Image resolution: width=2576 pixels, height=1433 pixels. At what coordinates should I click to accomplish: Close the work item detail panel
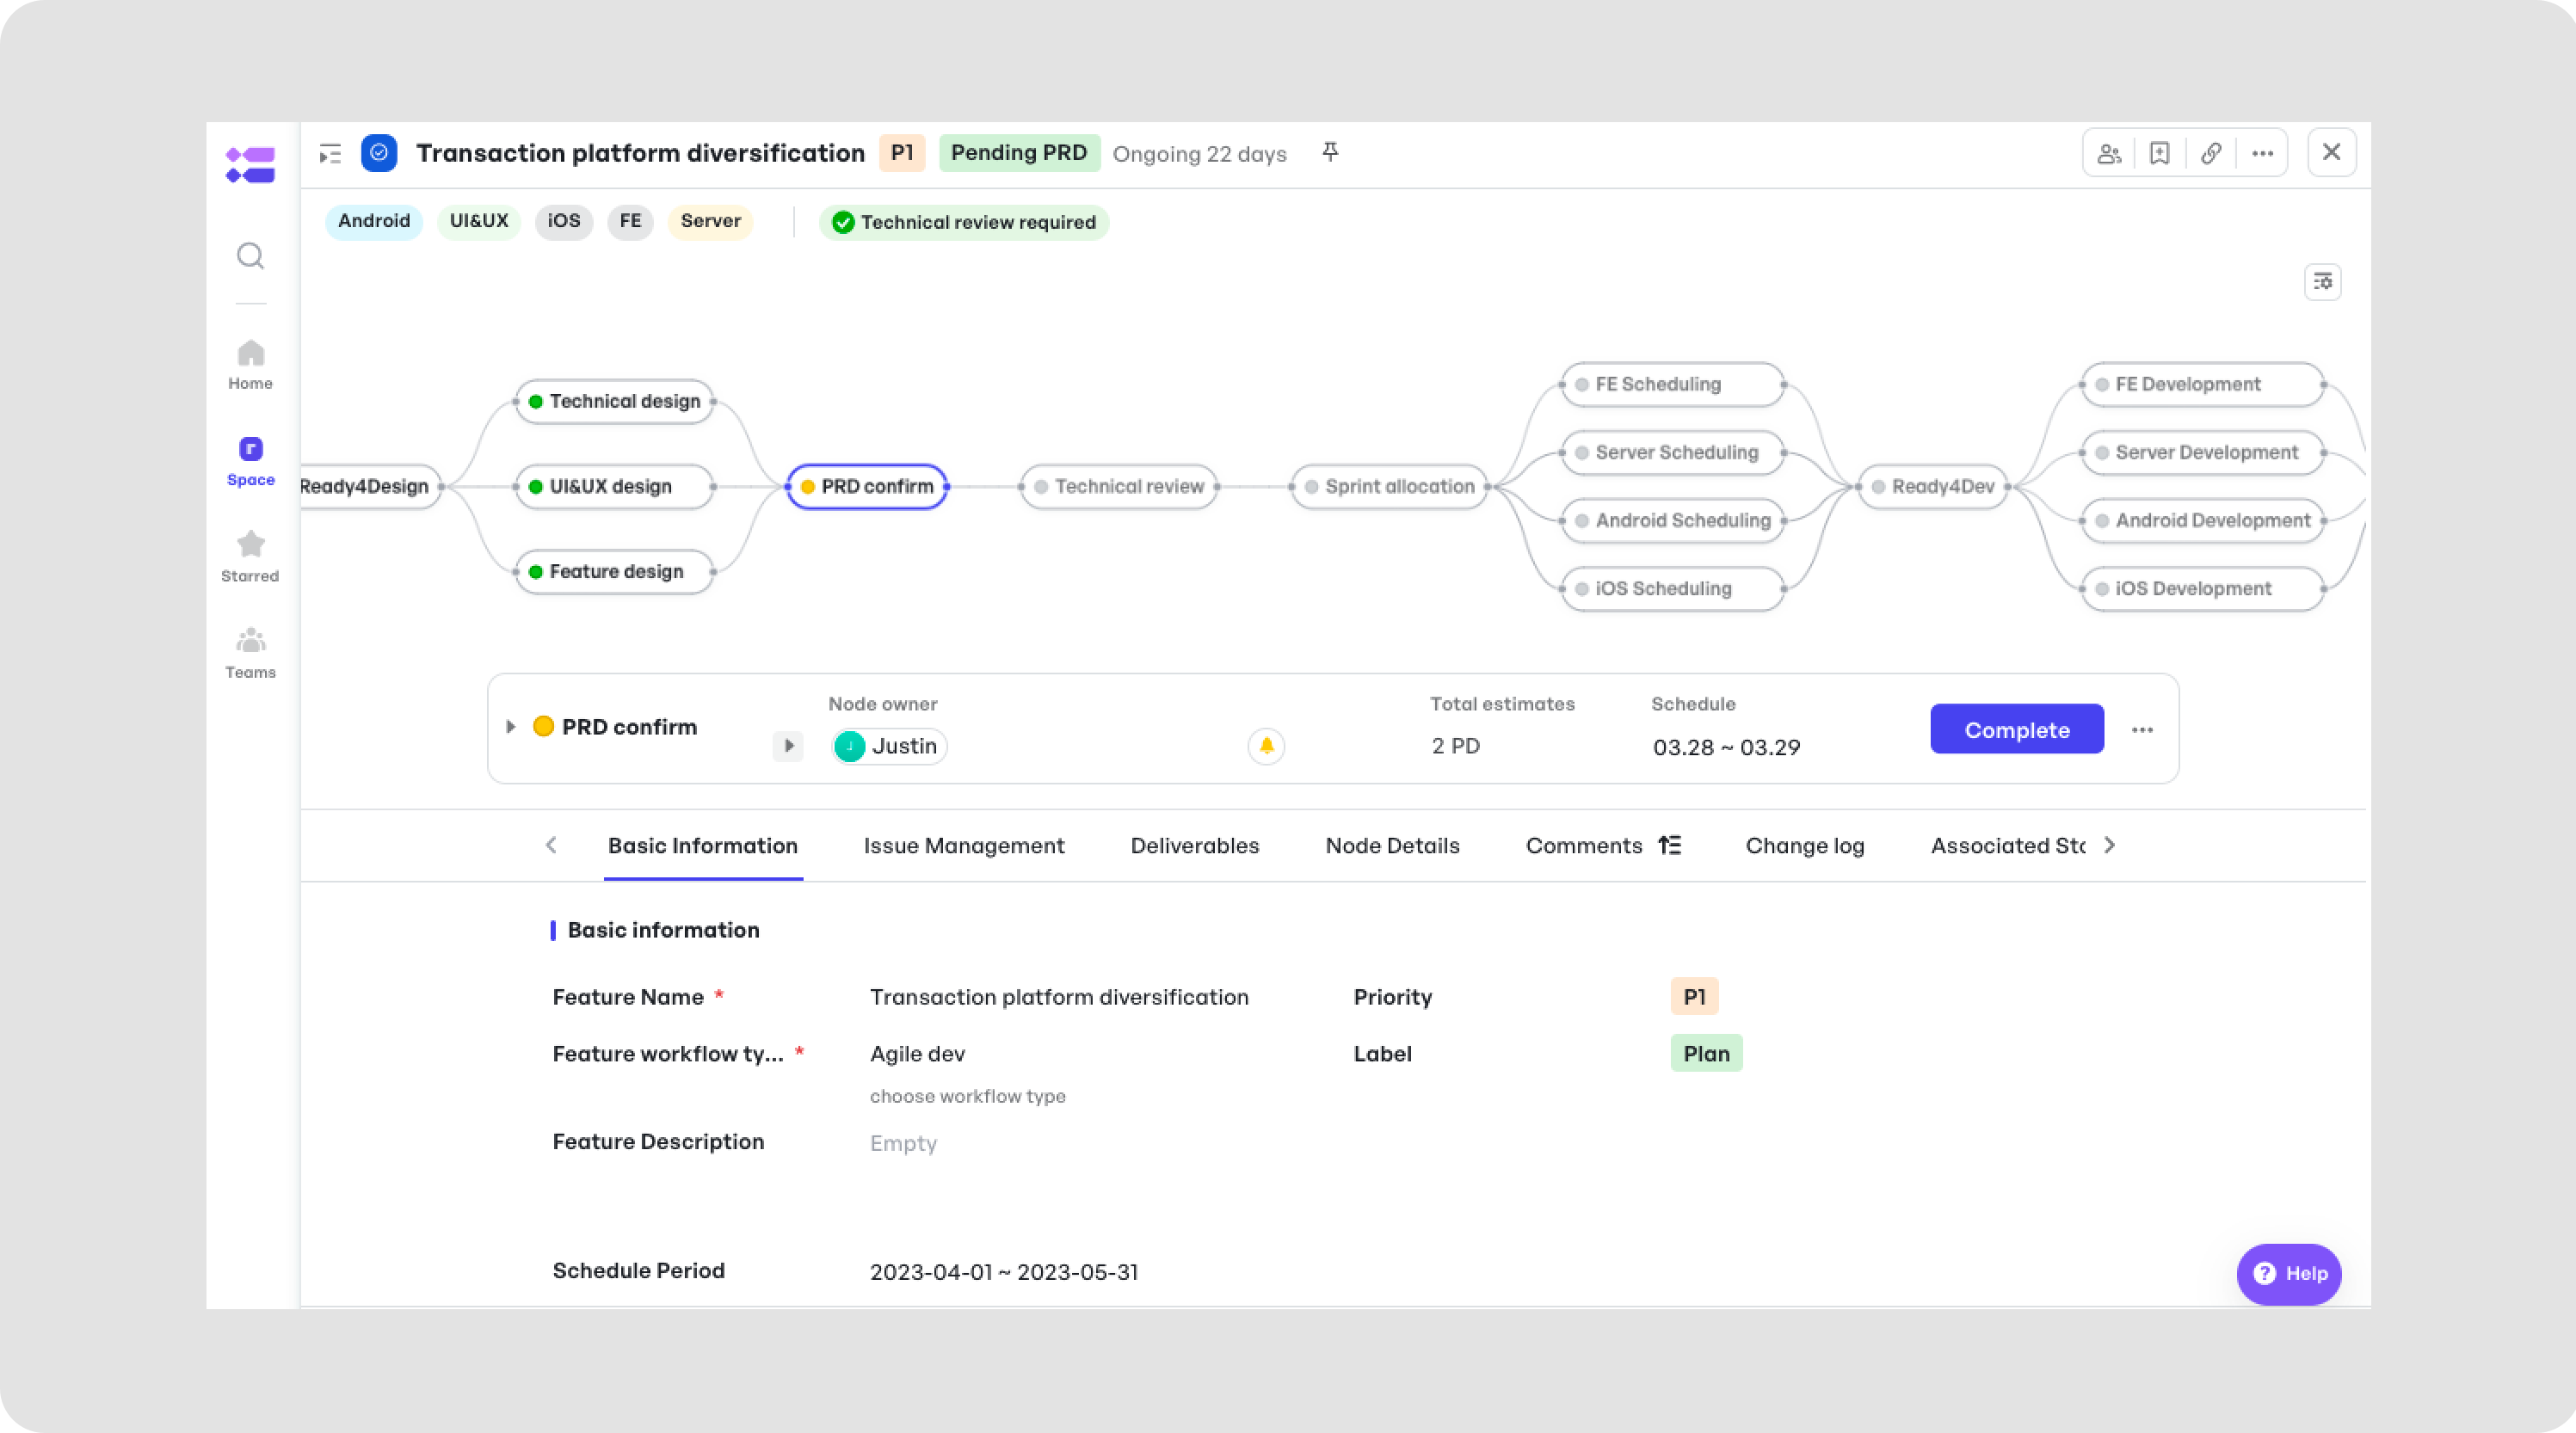pos(2332,152)
